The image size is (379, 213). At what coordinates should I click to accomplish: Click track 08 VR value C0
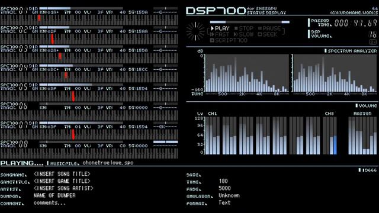123,146
